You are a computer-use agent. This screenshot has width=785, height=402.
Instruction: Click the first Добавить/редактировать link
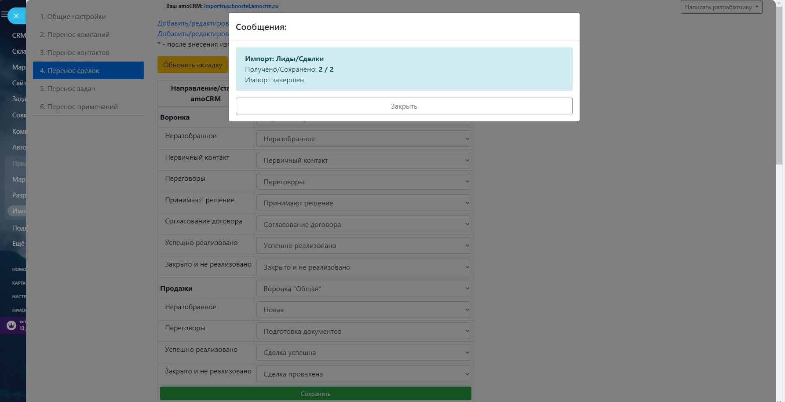[193, 23]
